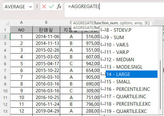
Task: Click inside the formula bar input
Action: [114, 10]
